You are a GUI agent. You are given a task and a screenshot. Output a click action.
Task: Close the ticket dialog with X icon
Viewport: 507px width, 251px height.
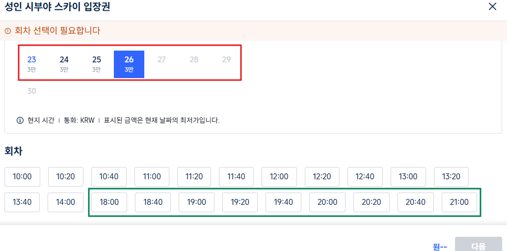point(492,6)
